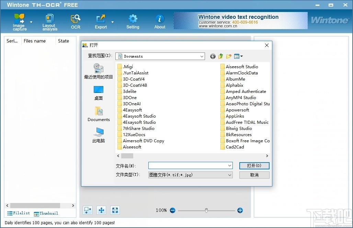Select the 7thShare Studio folder
353x228 pixels.
136,128
